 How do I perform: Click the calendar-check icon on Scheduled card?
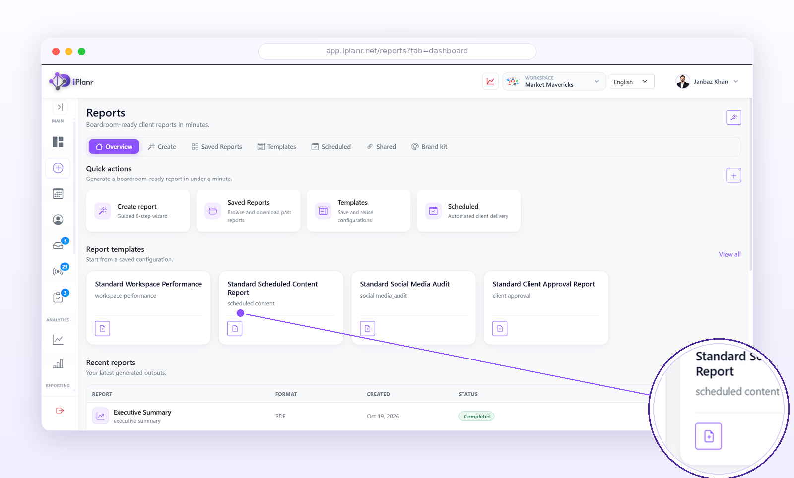(x=433, y=211)
